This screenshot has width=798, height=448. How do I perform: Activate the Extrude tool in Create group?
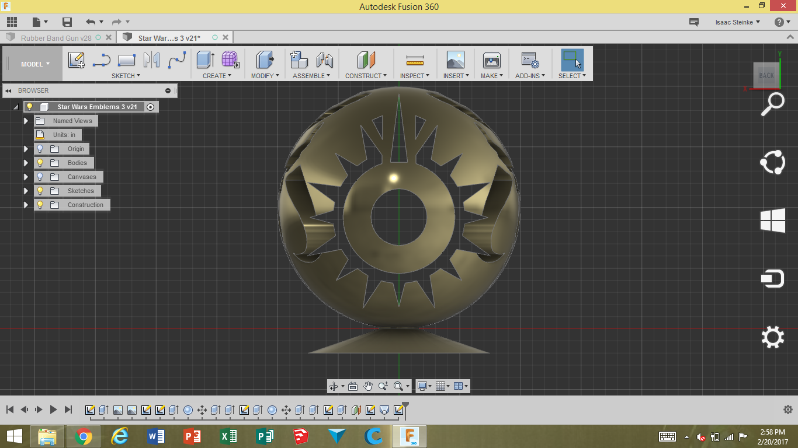[x=205, y=60]
